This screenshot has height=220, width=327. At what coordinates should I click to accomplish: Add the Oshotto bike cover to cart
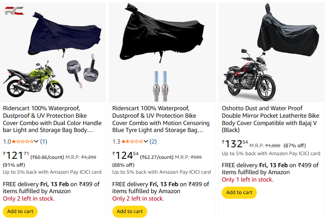tap(239, 192)
